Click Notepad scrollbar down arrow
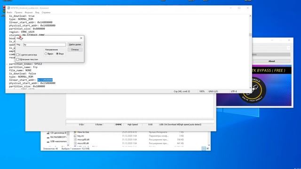This screenshot has width=301, height=169. point(250,88)
